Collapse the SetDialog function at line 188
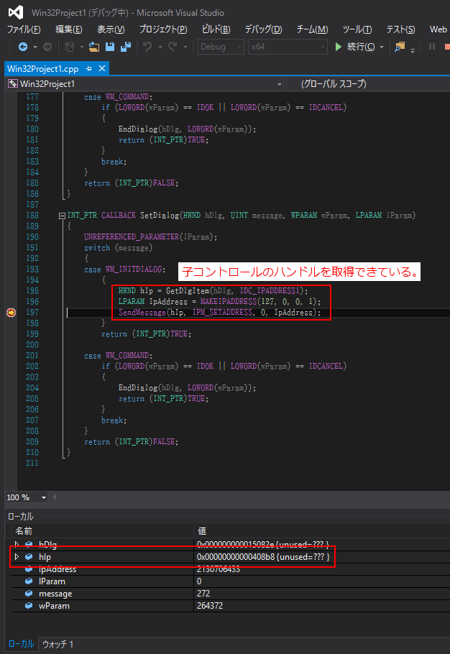The width and height of the screenshot is (450, 654). (x=62, y=216)
